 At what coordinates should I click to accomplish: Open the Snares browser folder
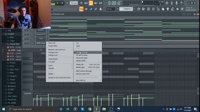click(x=12, y=83)
